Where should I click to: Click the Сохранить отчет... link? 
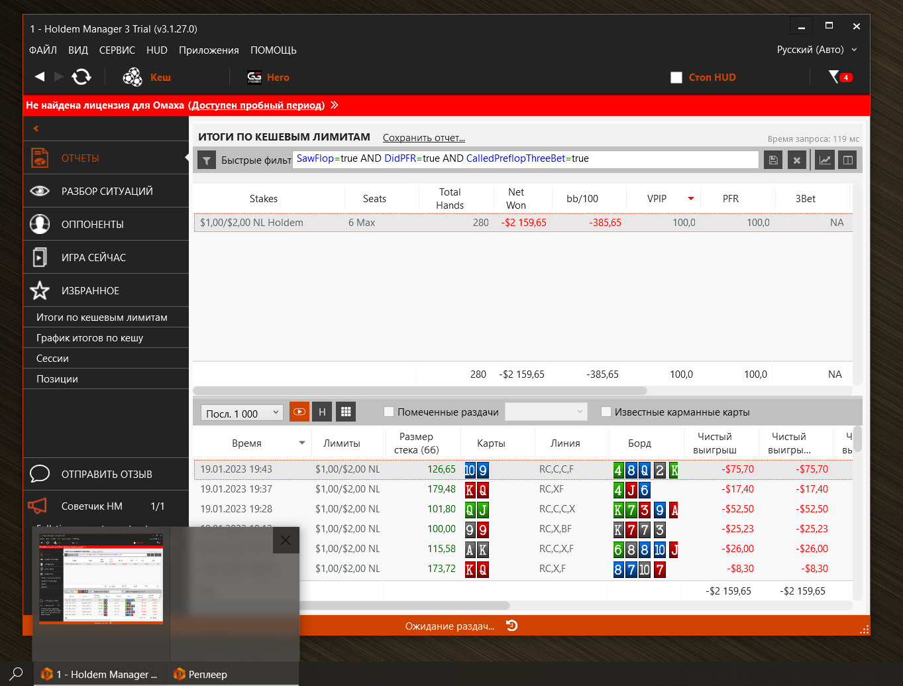click(x=424, y=138)
